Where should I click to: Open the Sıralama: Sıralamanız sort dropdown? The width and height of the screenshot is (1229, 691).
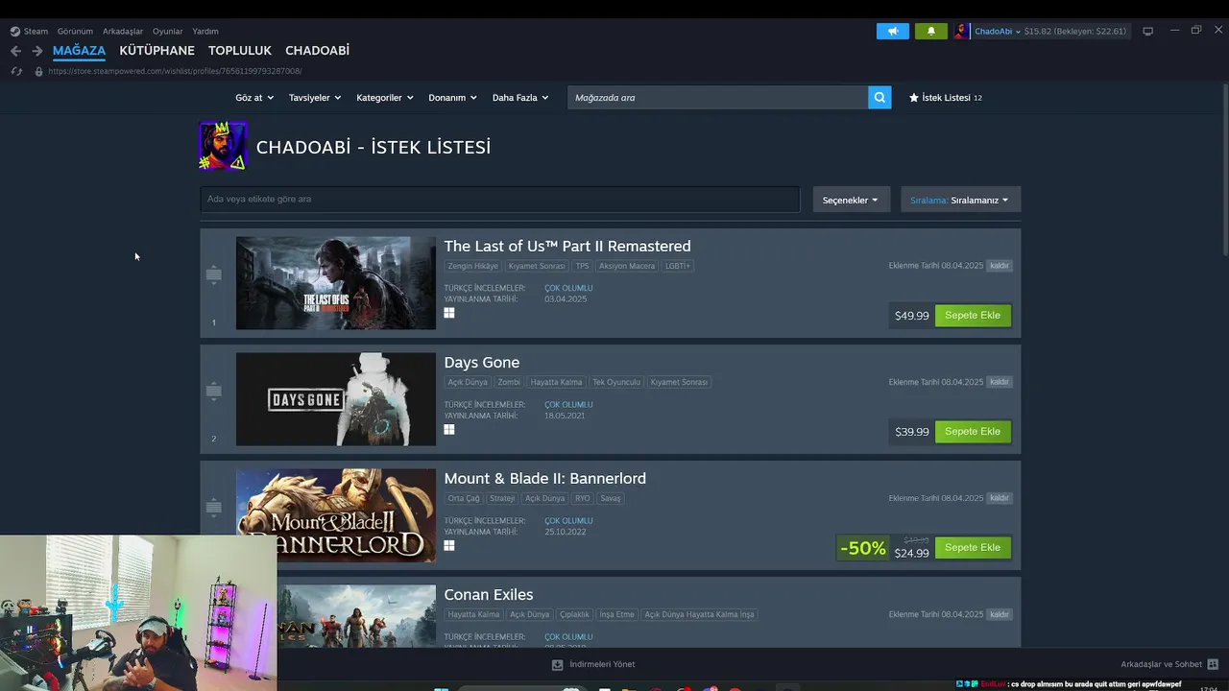pyautogui.click(x=960, y=200)
